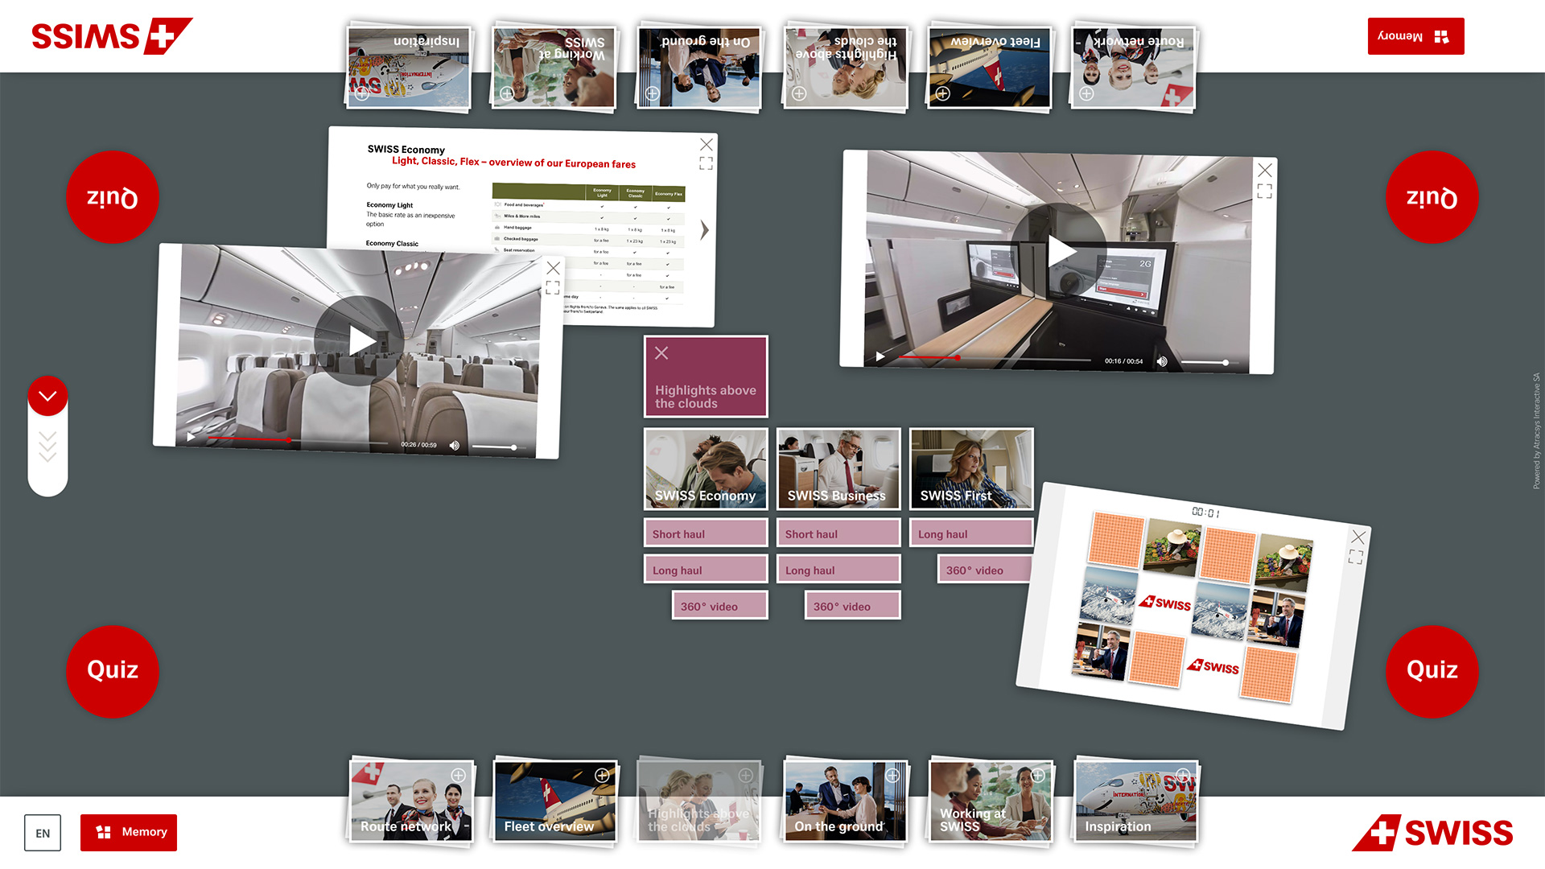Open SWISS Business tile
The width and height of the screenshot is (1545, 869).
[x=838, y=469]
